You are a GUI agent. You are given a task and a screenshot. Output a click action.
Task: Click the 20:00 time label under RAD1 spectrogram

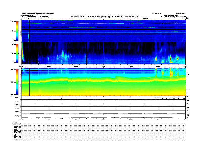(158, 66)
